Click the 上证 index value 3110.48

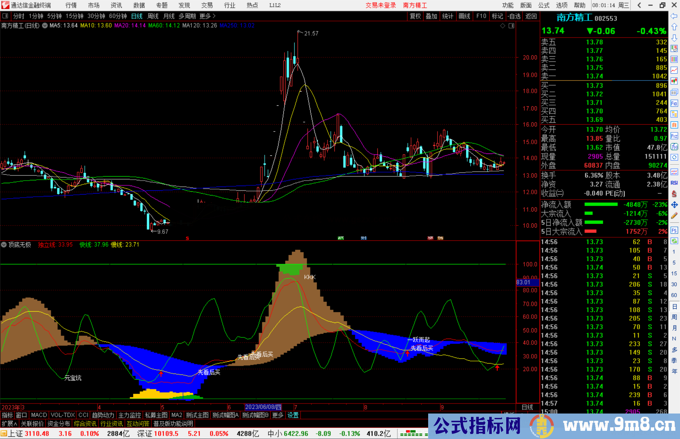point(37,434)
